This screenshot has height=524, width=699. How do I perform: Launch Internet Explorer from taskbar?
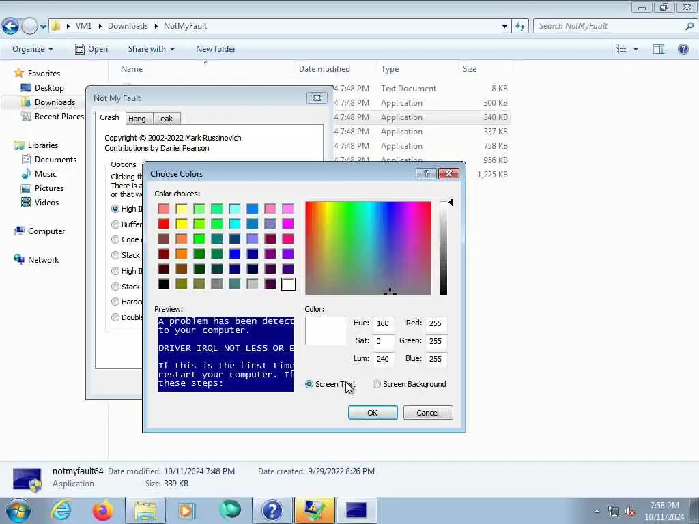click(x=61, y=510)
